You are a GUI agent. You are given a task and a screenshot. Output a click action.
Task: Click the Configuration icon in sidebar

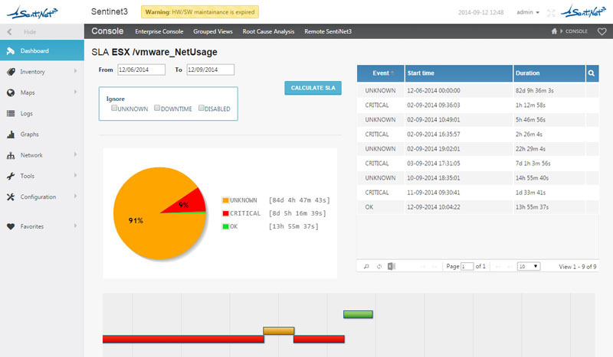point(11,197)
